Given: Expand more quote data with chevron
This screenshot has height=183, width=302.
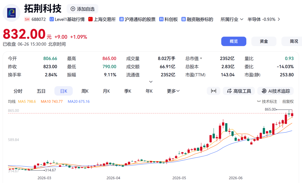Looking at the screenshot, I should pos(151,82).
